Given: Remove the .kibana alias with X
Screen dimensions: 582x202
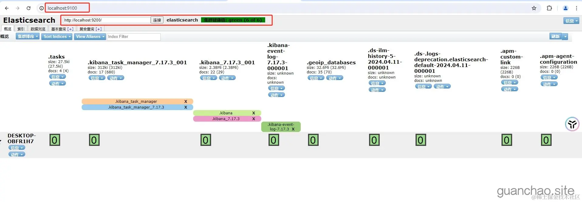Looking at the screenshot, I should [x=254, y=113].
